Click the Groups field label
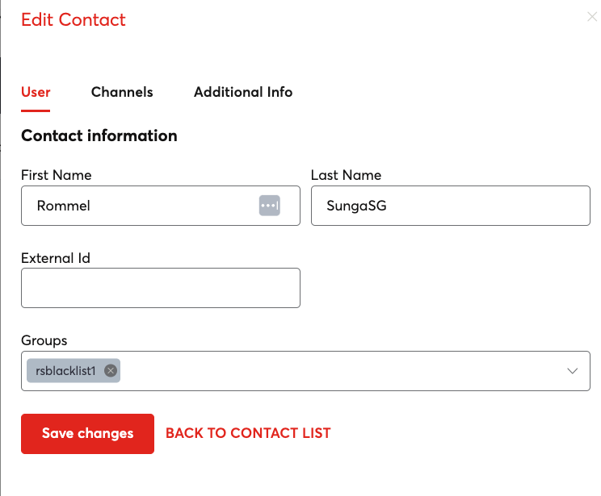The image size is (601, 496). 44,340
